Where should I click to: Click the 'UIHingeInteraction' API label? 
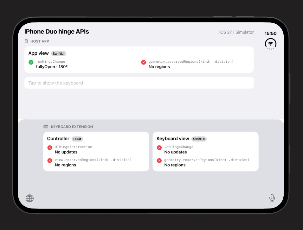(74, 147)
